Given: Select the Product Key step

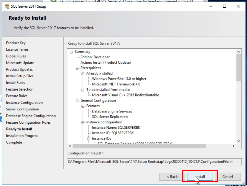Looking at the screenshot, I should (x=16, y=43).
